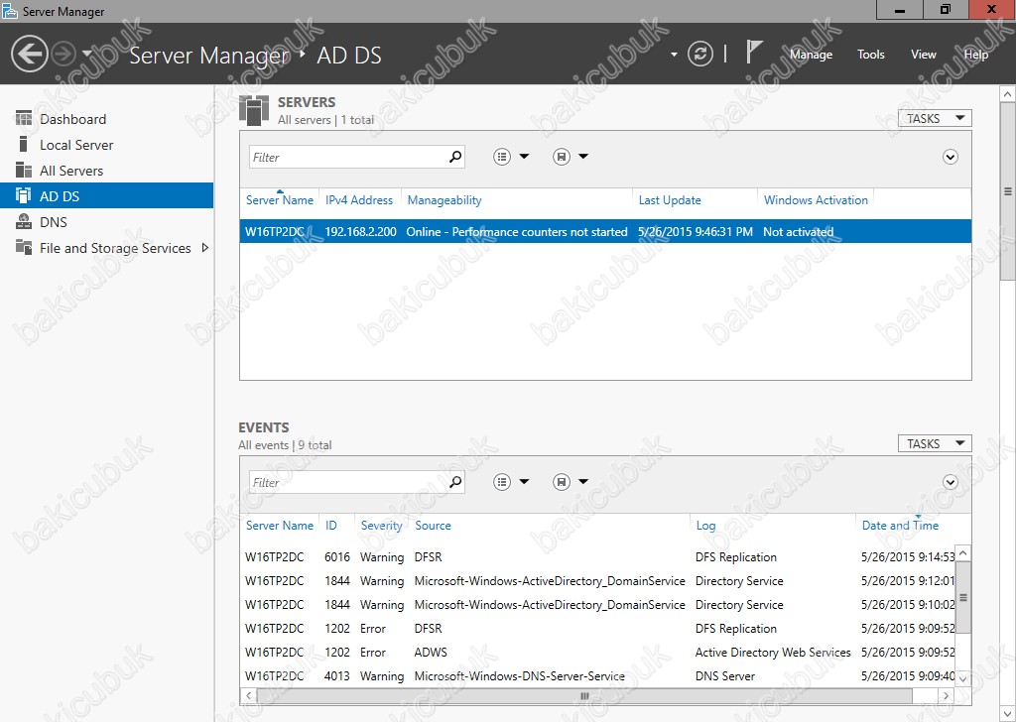Click the search magnifier in Servers filter

coord(455,157)
